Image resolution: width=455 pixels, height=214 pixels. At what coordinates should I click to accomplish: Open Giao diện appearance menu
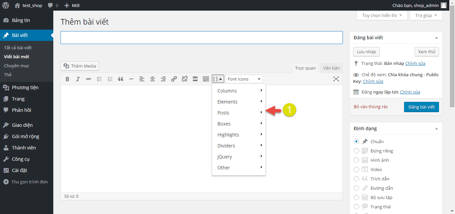[x=27, y=125]
